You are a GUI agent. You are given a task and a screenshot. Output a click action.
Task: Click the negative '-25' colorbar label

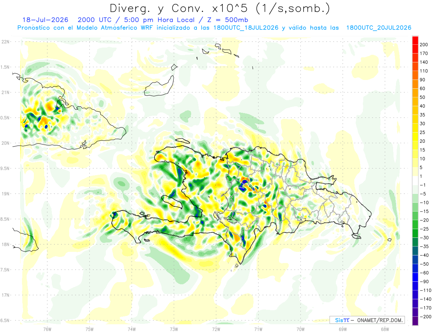point(425,229)
